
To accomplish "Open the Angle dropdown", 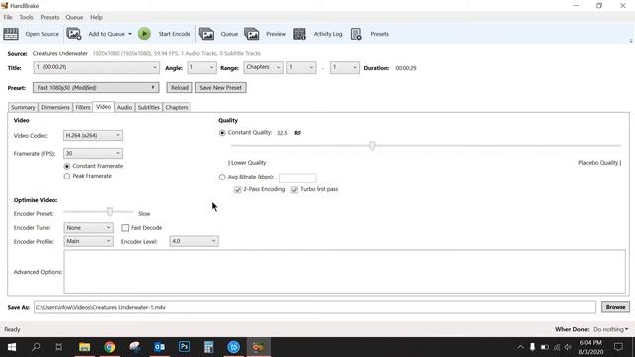I will pos(201,67).
